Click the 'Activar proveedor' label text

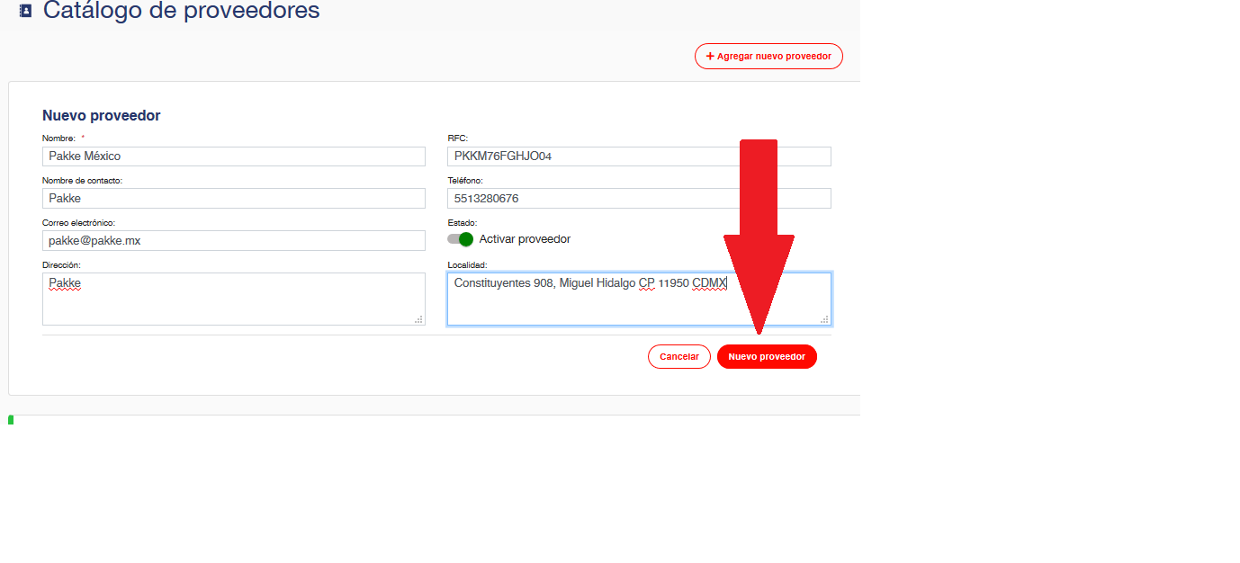pyautogui.click(x=525, y=239)
